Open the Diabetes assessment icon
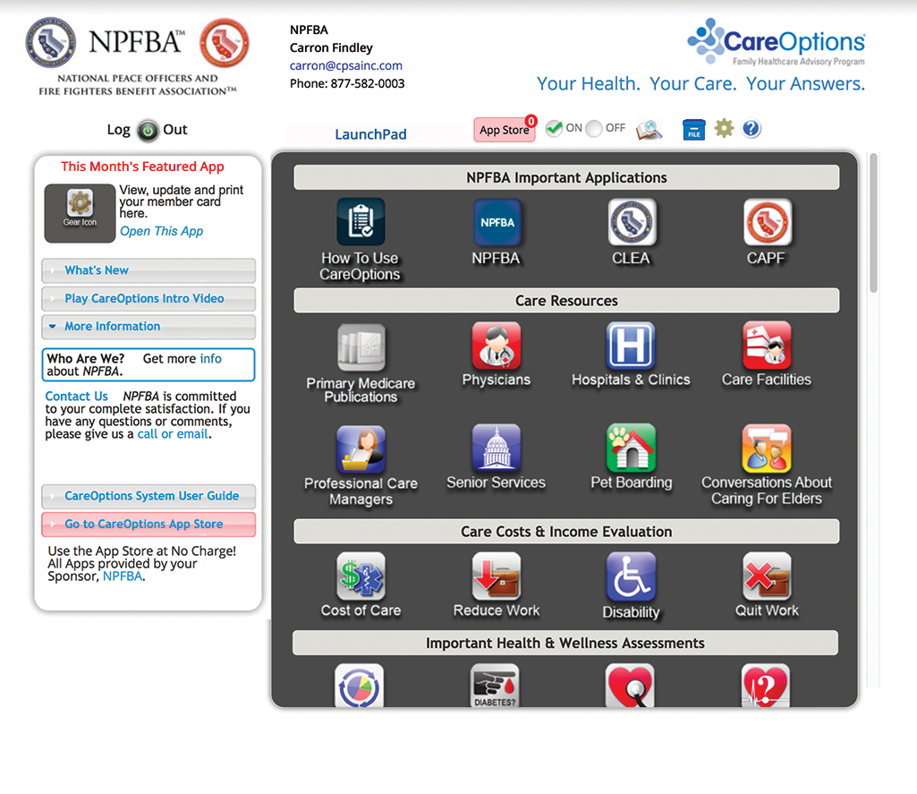917x794 pixels. tap(495, 685)
